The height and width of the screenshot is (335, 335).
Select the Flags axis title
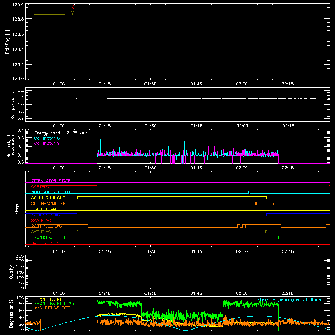17,209
